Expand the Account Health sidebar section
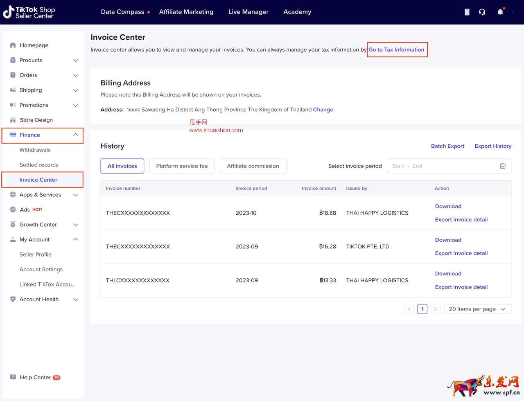524x401 pixels. [75, 300]
